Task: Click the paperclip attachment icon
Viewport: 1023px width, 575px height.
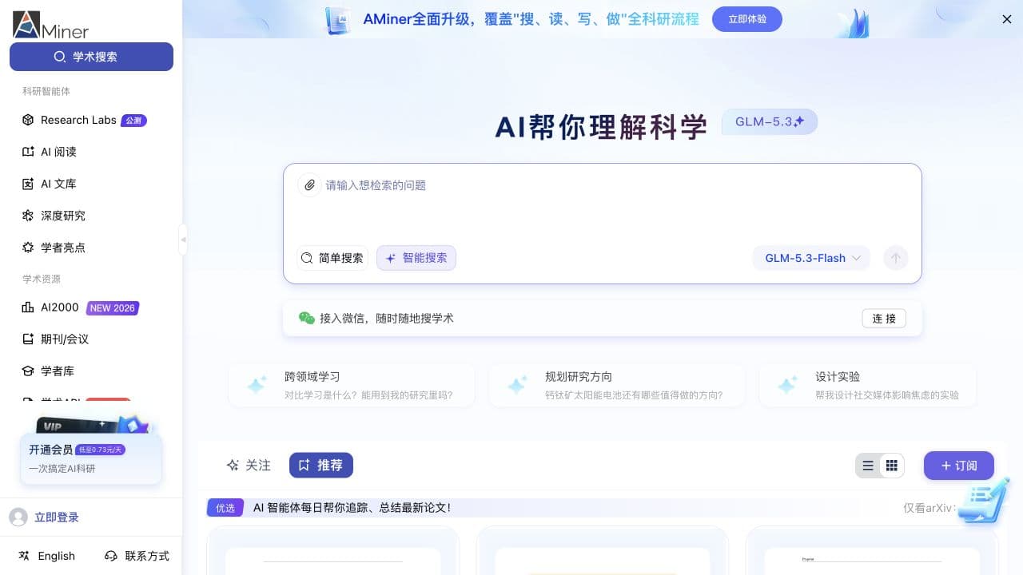Action: 309,185
